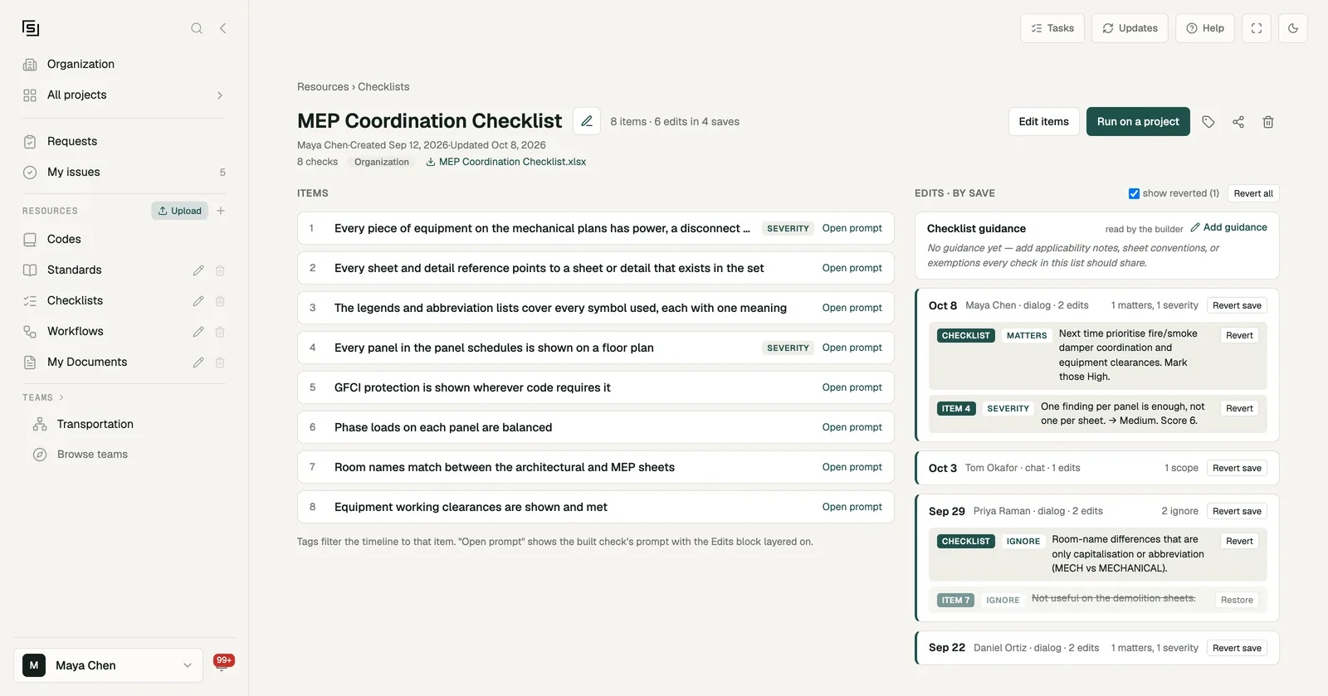Image resolution: width=1328 pixels, height=696 pixels.
Task: Click the app logo in the sidebar
Action: (x=31, y=28)
